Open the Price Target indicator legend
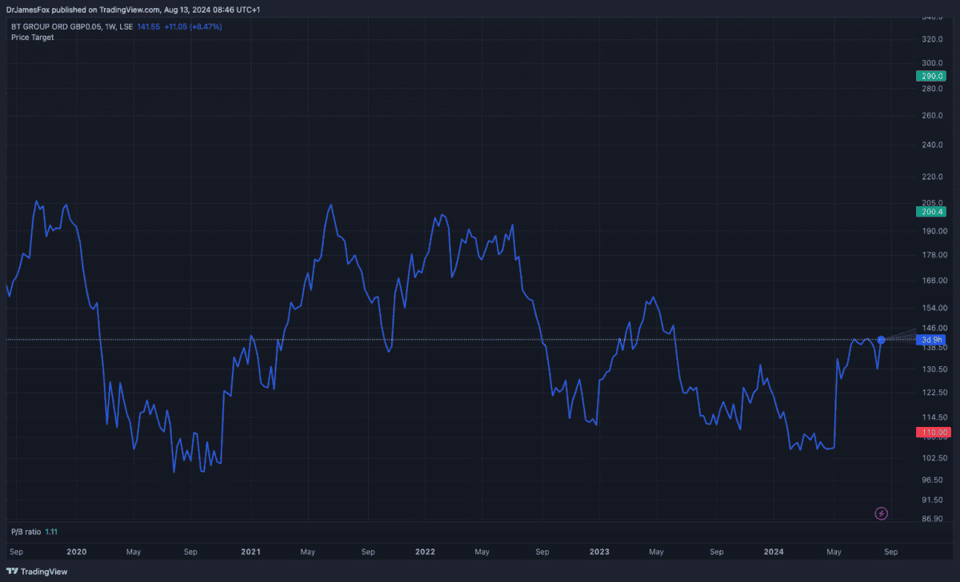960x582 pixels. coord(33,38)
